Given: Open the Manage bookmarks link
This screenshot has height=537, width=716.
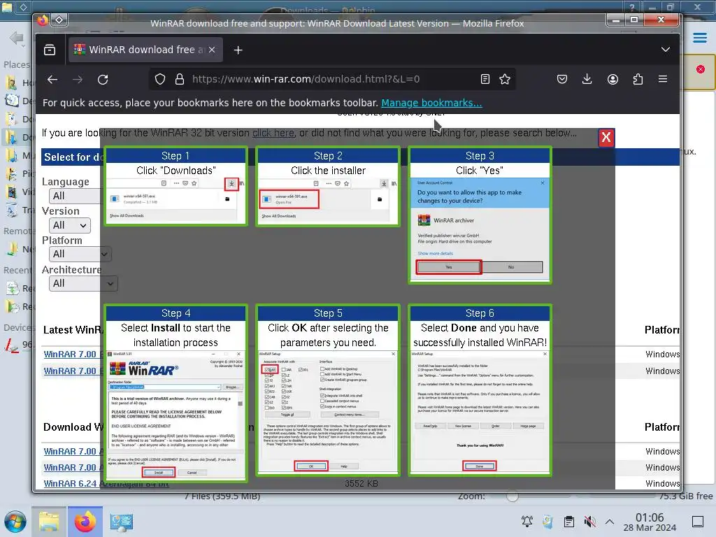Looking at the screenshot, I should click(431, 103).
